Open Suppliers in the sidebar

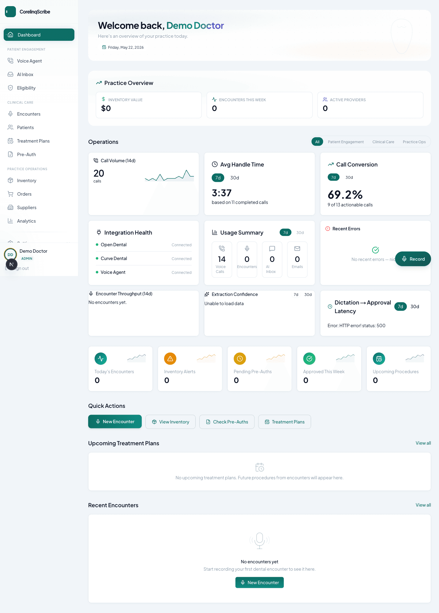[39, 208]
